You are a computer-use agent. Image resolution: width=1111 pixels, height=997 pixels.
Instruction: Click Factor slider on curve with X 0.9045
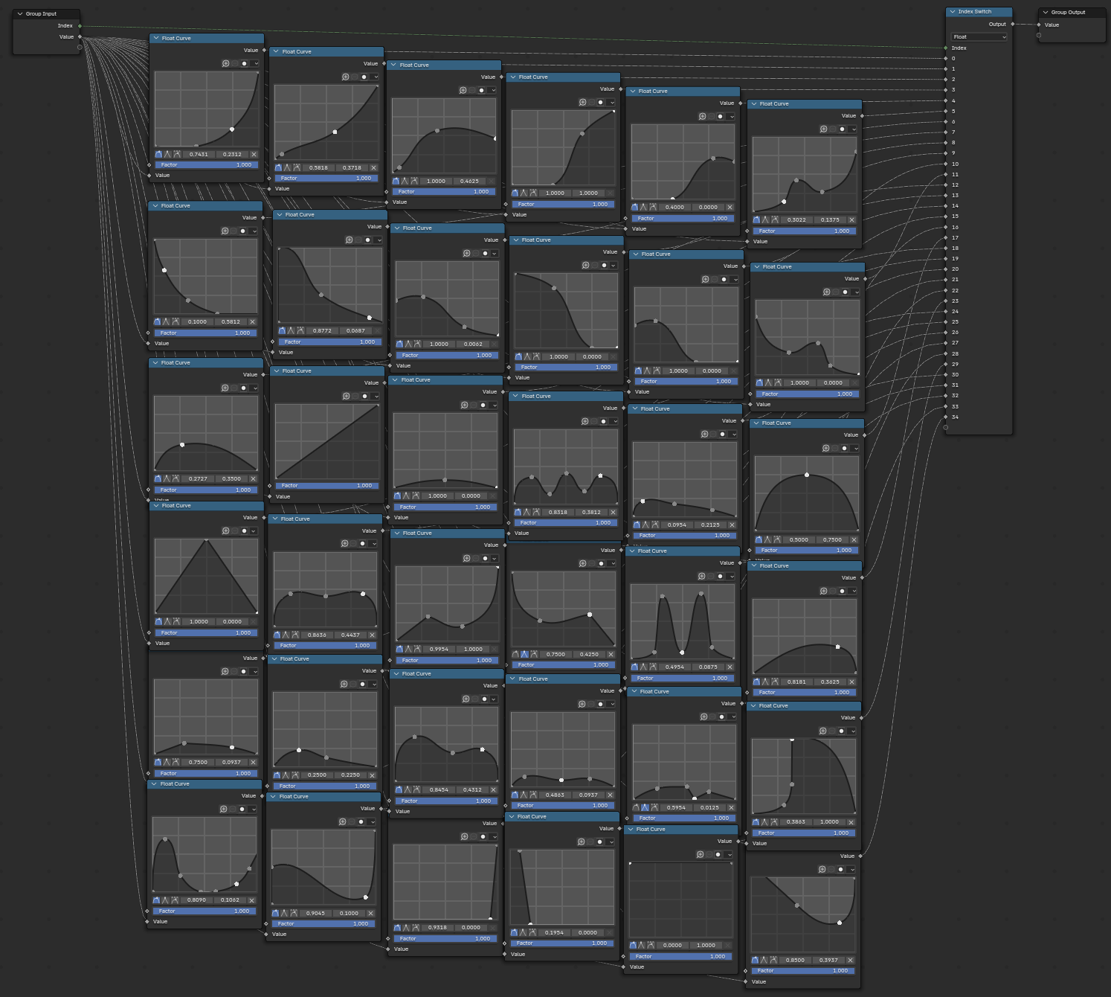(323, 924)
